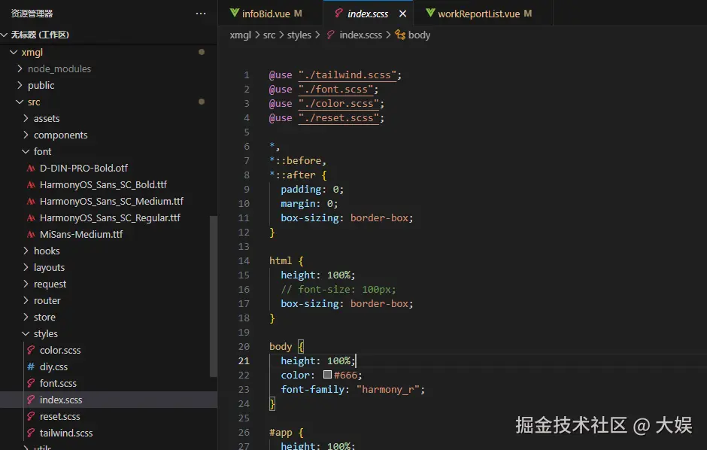Expand the store folder
This screenshot has width=707, height=450.
26,317
